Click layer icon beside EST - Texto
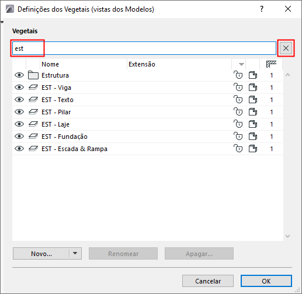The image size is (302, 294). click(33, 100)
